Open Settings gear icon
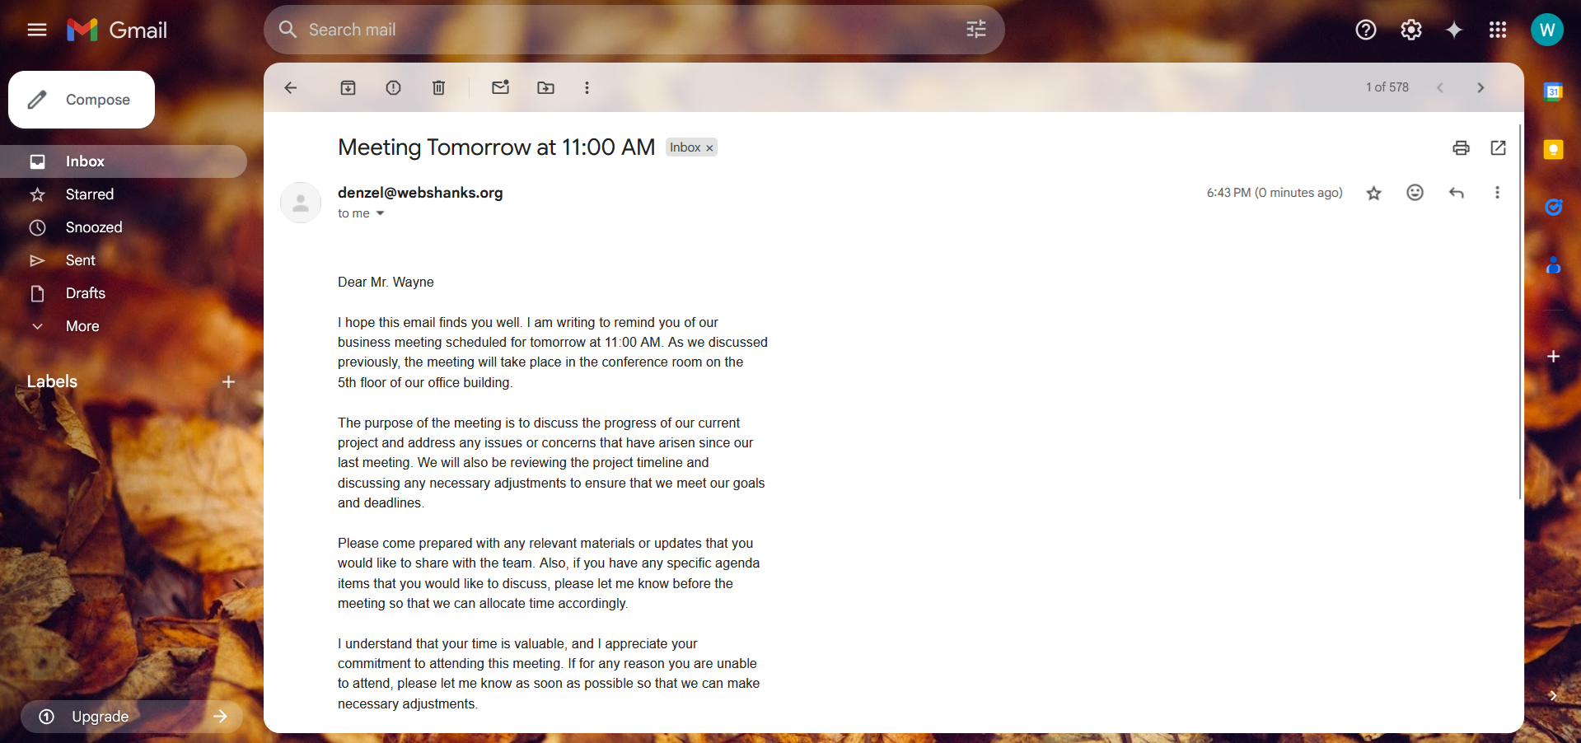Screen dimensions: 1581x743 point(1411,30)
